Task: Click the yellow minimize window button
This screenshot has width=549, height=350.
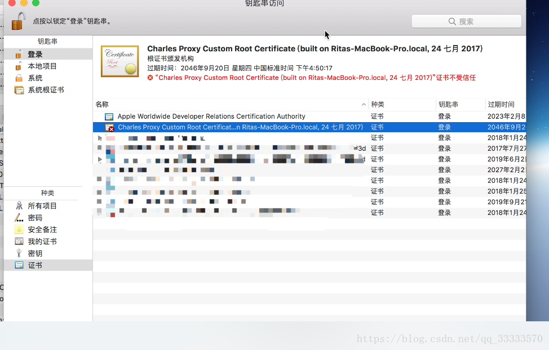Action: [x=24, y=3]
